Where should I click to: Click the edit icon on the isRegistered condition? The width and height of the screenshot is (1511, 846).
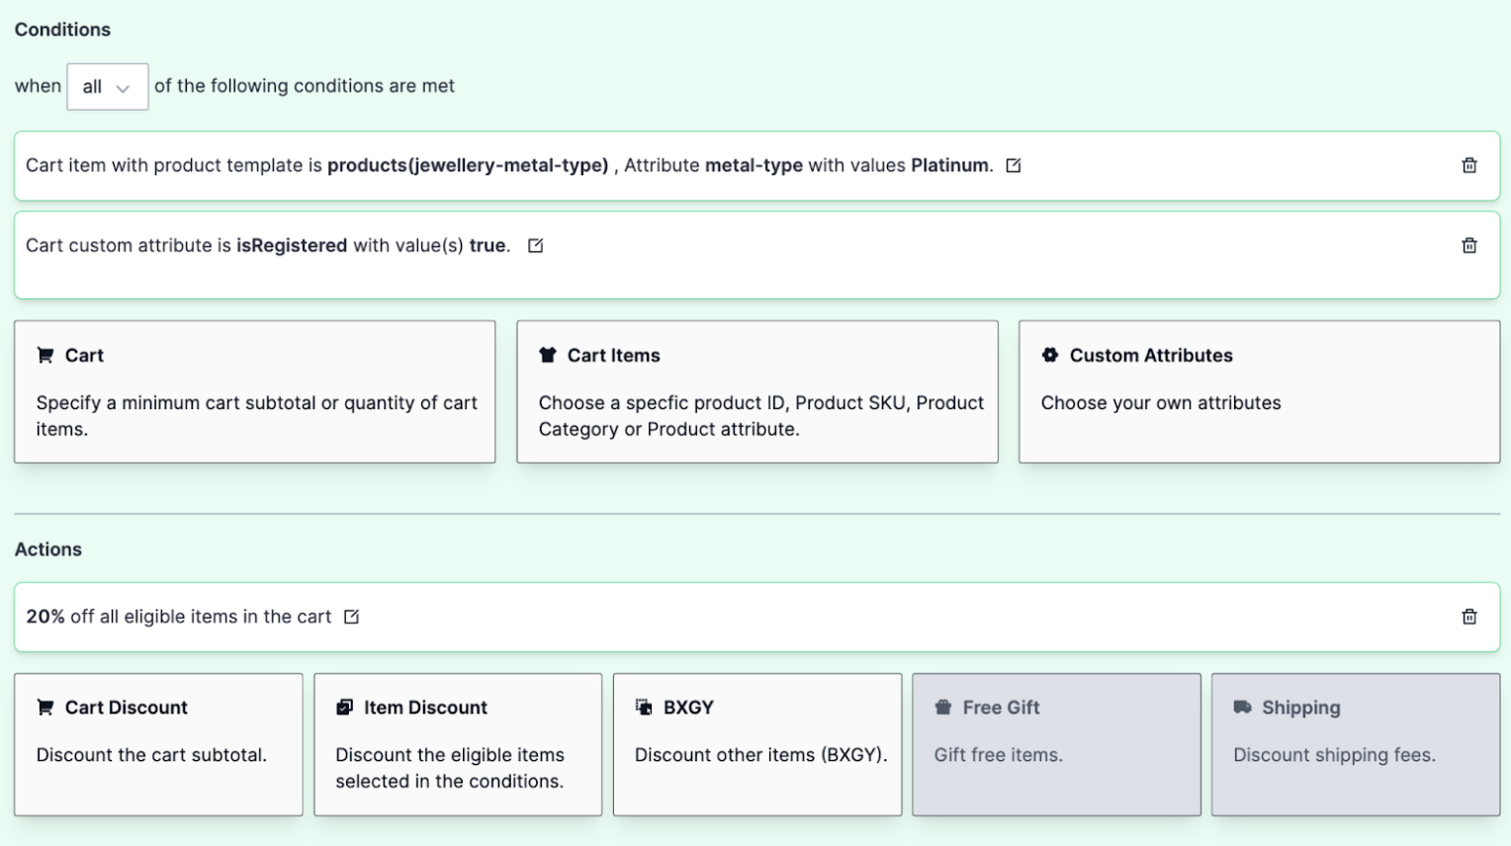click(x=535, y=244)
